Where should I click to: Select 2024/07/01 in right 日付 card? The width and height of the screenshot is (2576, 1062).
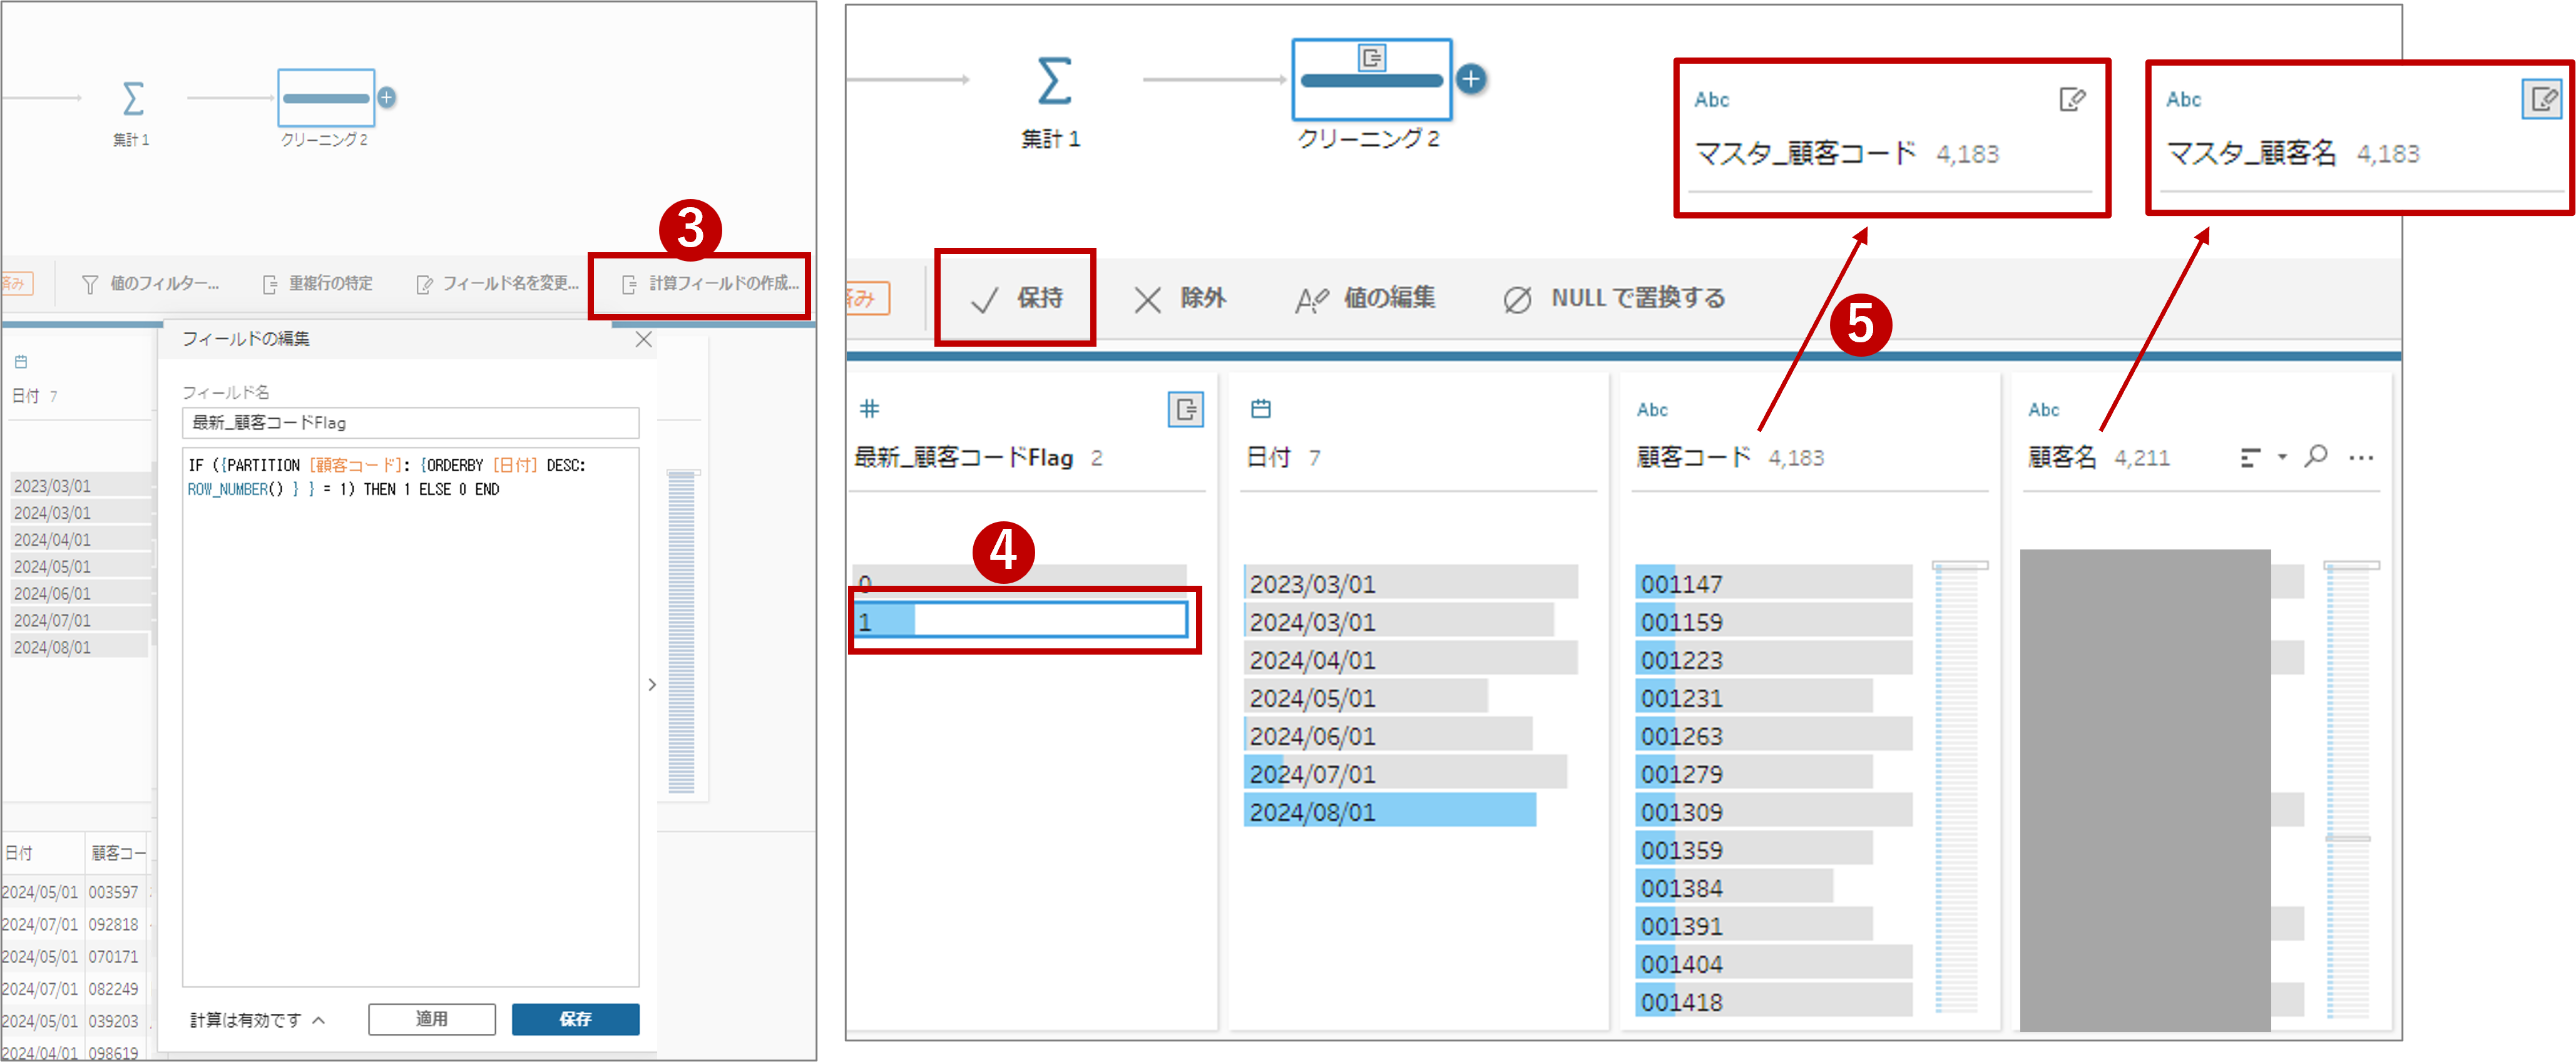1405,773
